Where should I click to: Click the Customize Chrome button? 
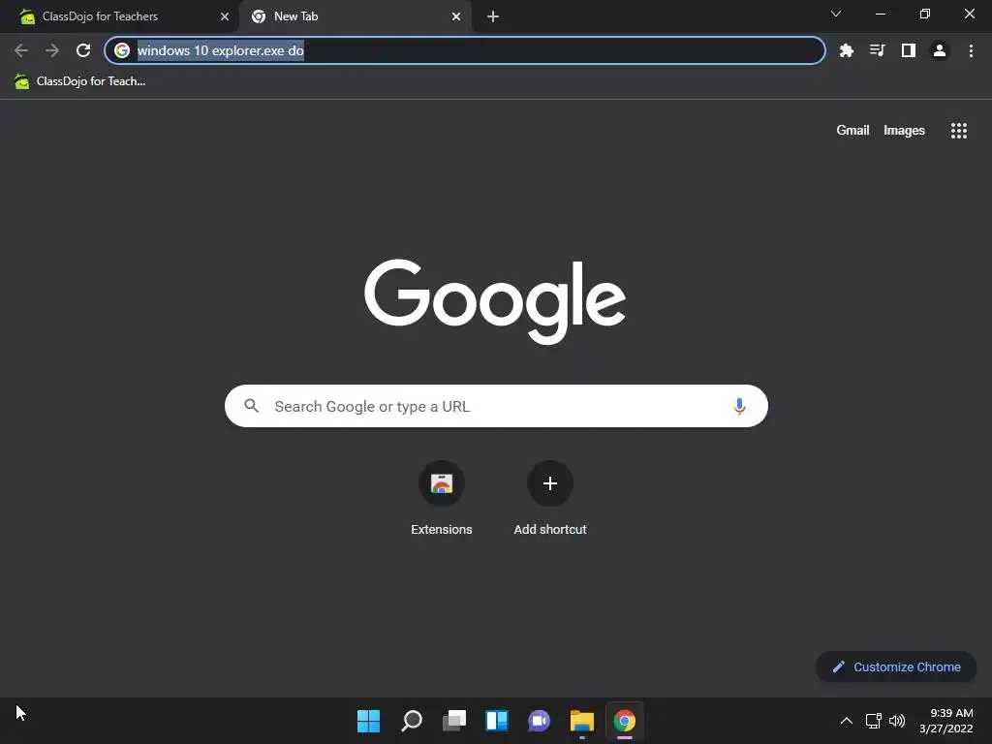896,666
